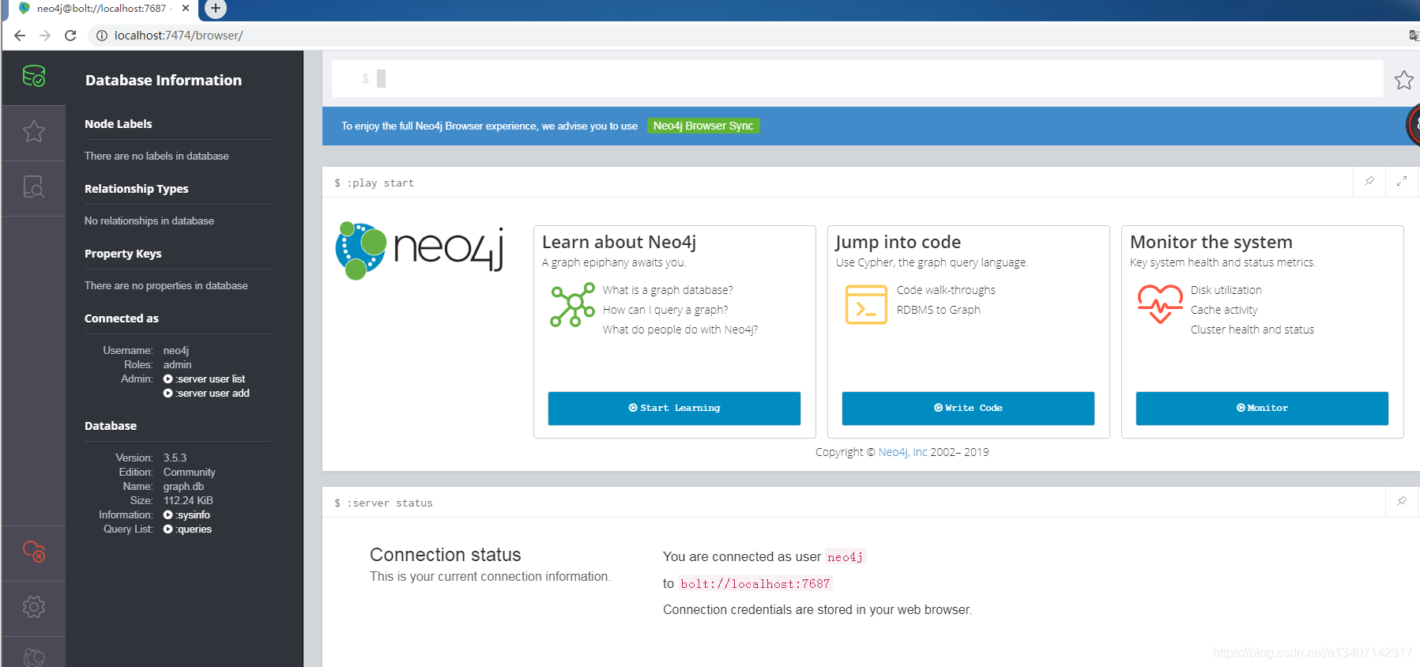Pin the :server status frame
Image resolution: width=1420 pixels, height=667 pixels.
1402,502
